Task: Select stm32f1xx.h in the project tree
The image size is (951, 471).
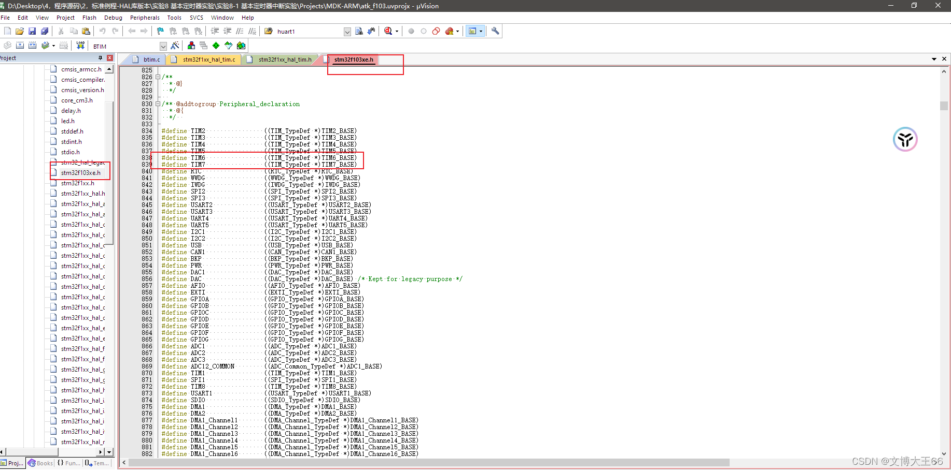Action: coord(77,183)
